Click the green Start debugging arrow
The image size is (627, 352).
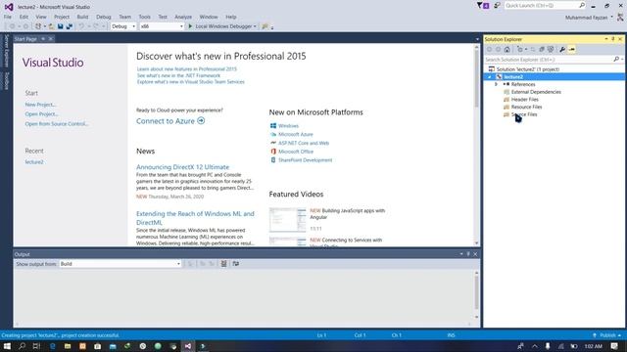click(190, 26)
